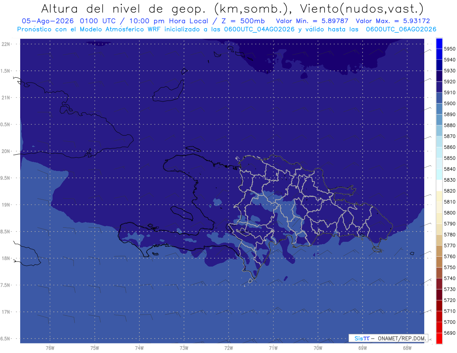457x353 pixels.
Task: Select the color band between 5920 and 5910
Action: [439, 87]
